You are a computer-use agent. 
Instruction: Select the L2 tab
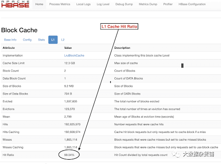[x=63, y=40]
